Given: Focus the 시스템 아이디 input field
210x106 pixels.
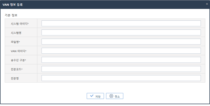Looking at the screenshot, I should point(121,23).
